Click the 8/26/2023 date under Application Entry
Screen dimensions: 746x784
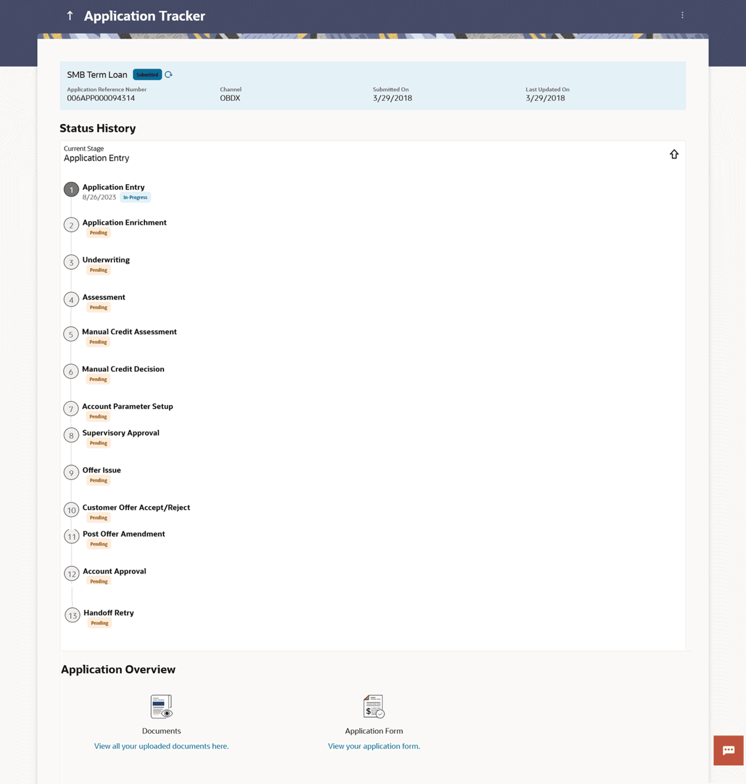[99, 198]
